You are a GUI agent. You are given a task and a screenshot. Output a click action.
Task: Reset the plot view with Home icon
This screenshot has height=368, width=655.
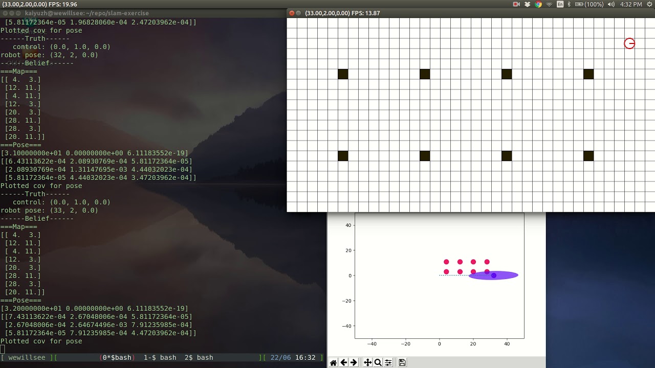tap(333, 362)
